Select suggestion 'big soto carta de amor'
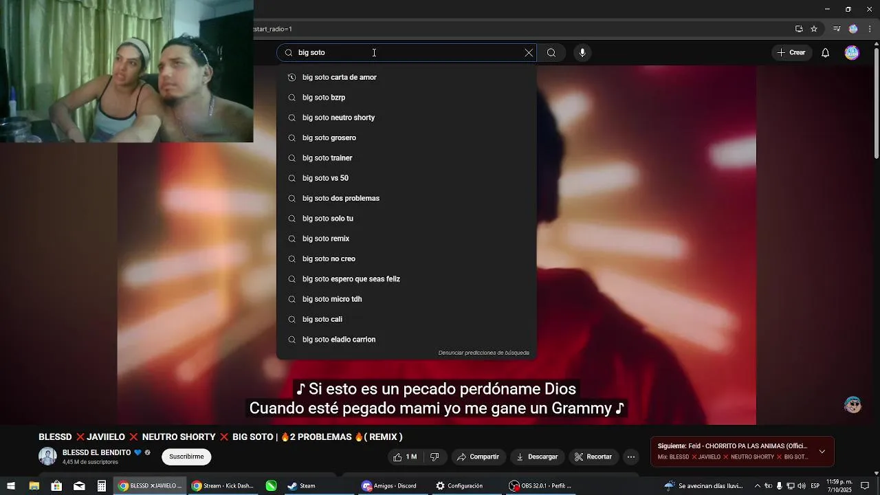Screen dimensions: 880x495 (406, 77)
